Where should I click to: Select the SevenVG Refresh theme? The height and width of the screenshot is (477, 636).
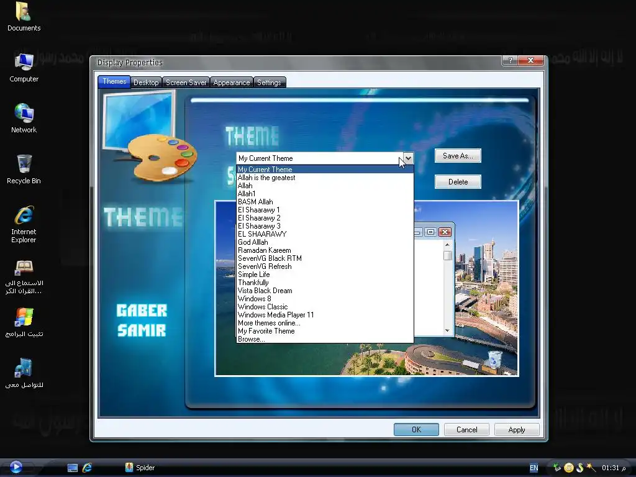[x=325, y=266]
